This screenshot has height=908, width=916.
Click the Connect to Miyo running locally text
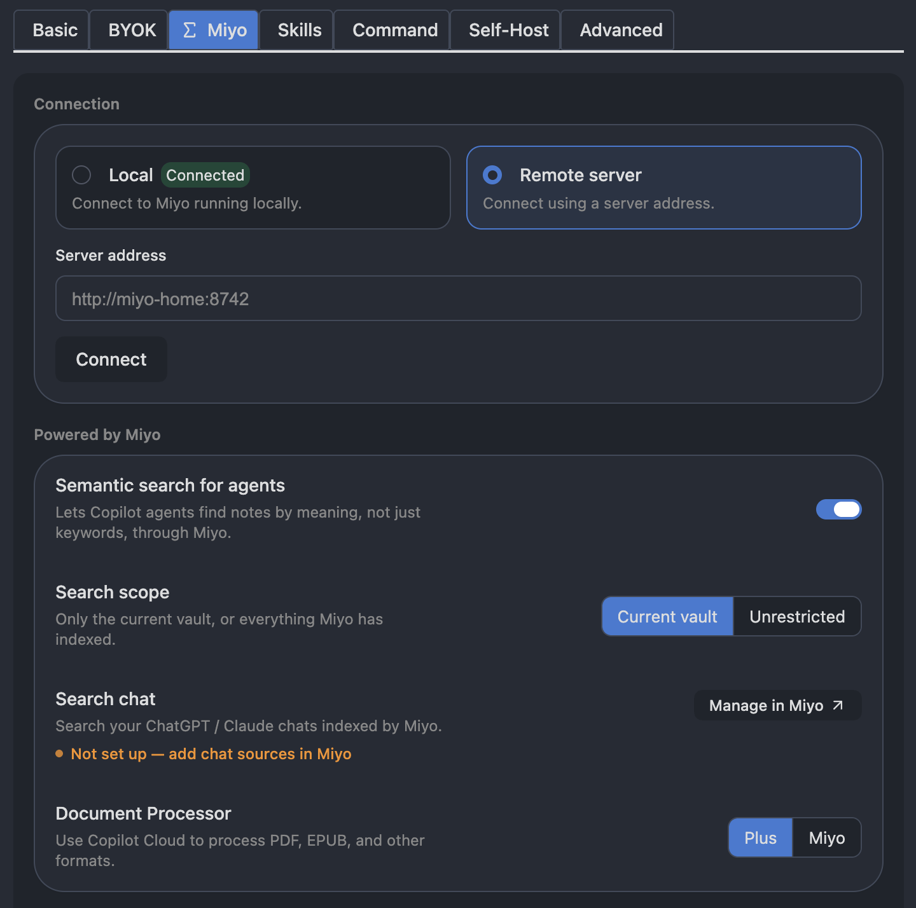click(187, 203)
